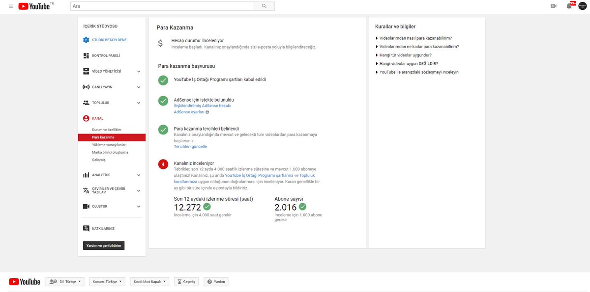Click Tercihleri güncelle link
Image resolution: width=590 pixels, height=292 pixels.
(x=190, y=146)
